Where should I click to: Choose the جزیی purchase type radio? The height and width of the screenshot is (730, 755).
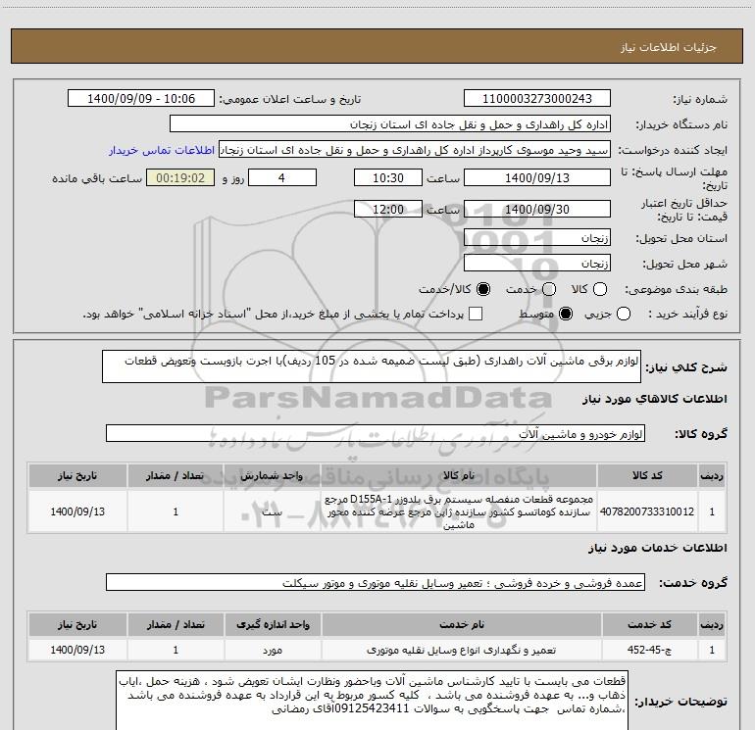pos(624,315)
